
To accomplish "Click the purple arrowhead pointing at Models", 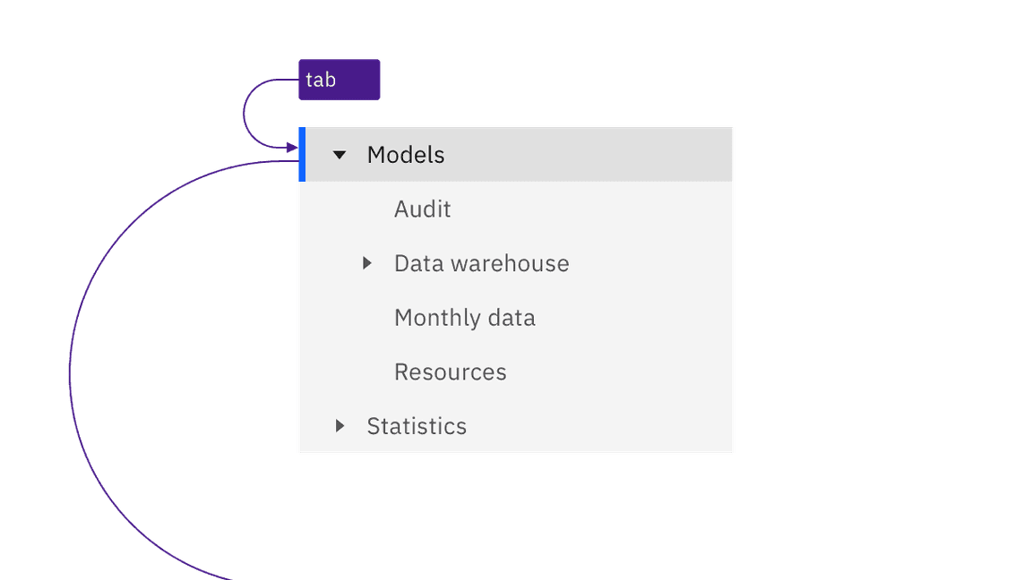I will [292, 147].
